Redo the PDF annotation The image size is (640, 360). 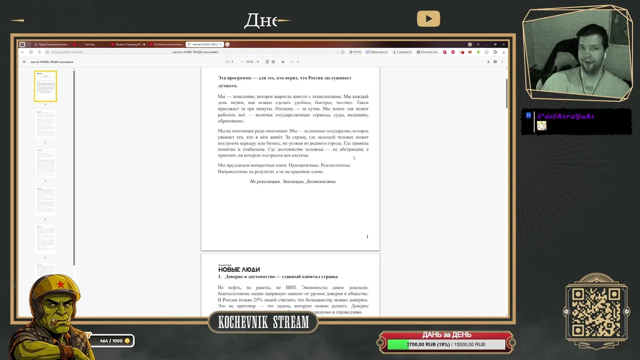[298, 62]
